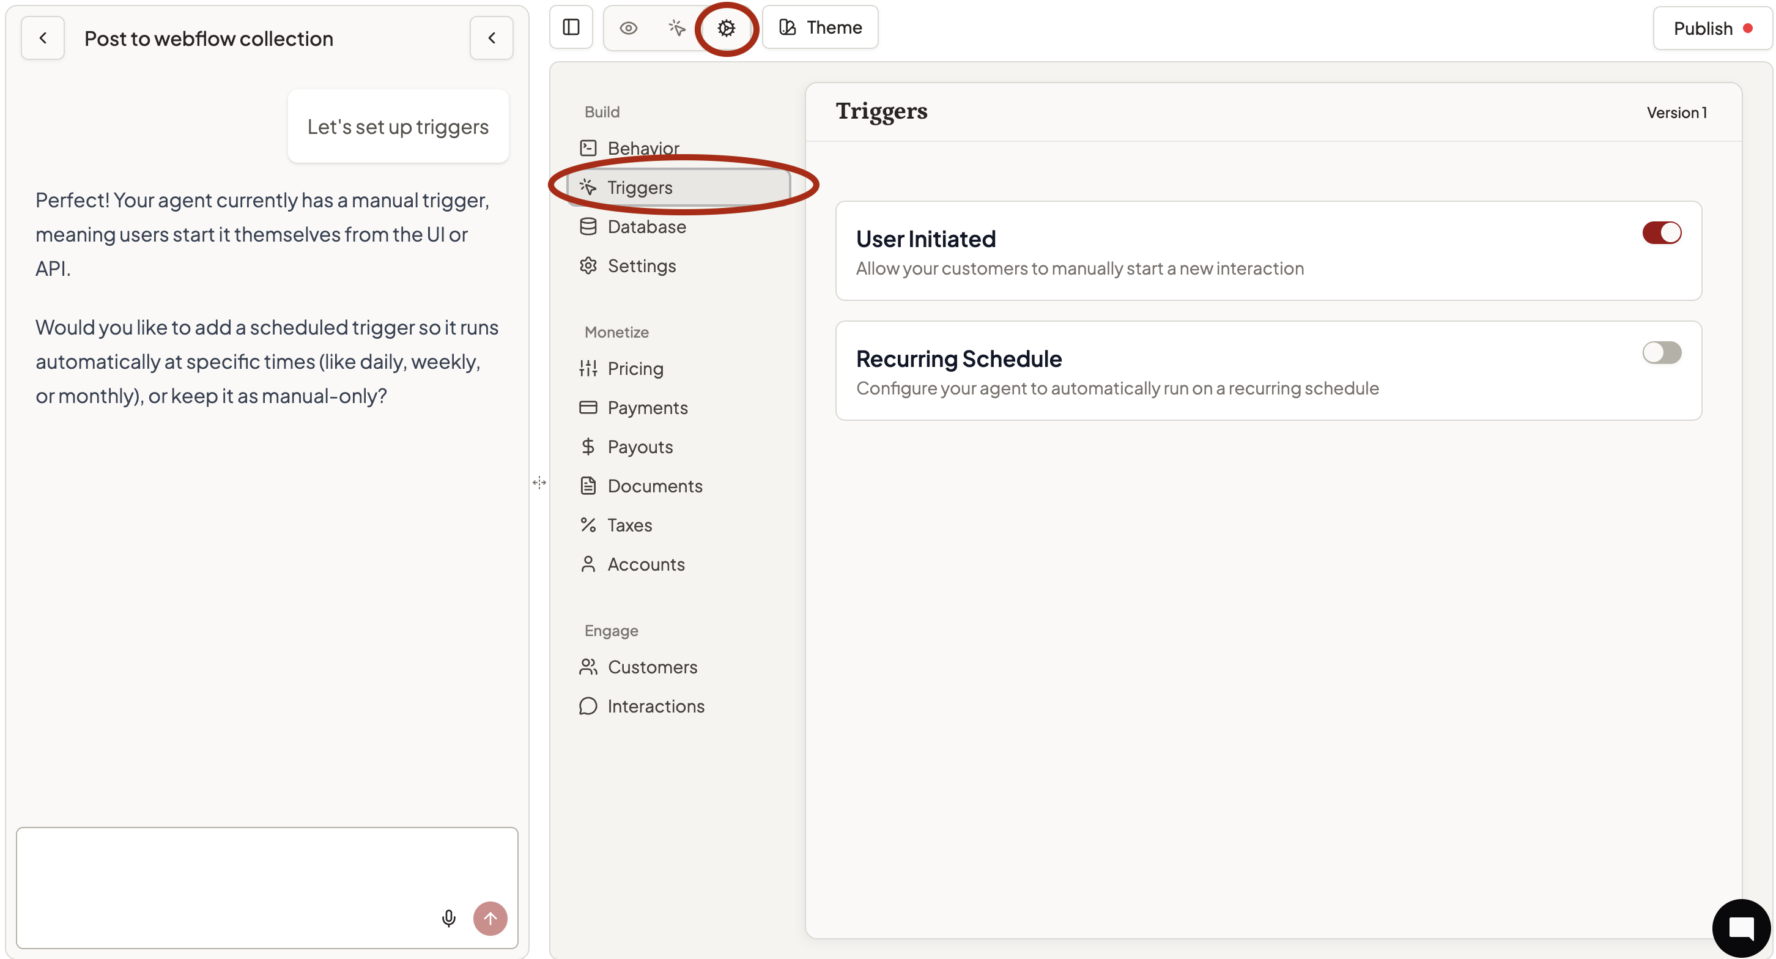1776x959 pixels.
Task: Toggle the preview eye icon
Action: click(x=628, y=28)
